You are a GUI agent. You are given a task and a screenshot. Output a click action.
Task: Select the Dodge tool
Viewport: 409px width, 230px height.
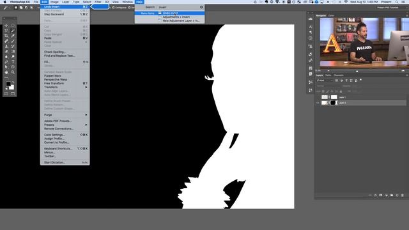[13, 57]
